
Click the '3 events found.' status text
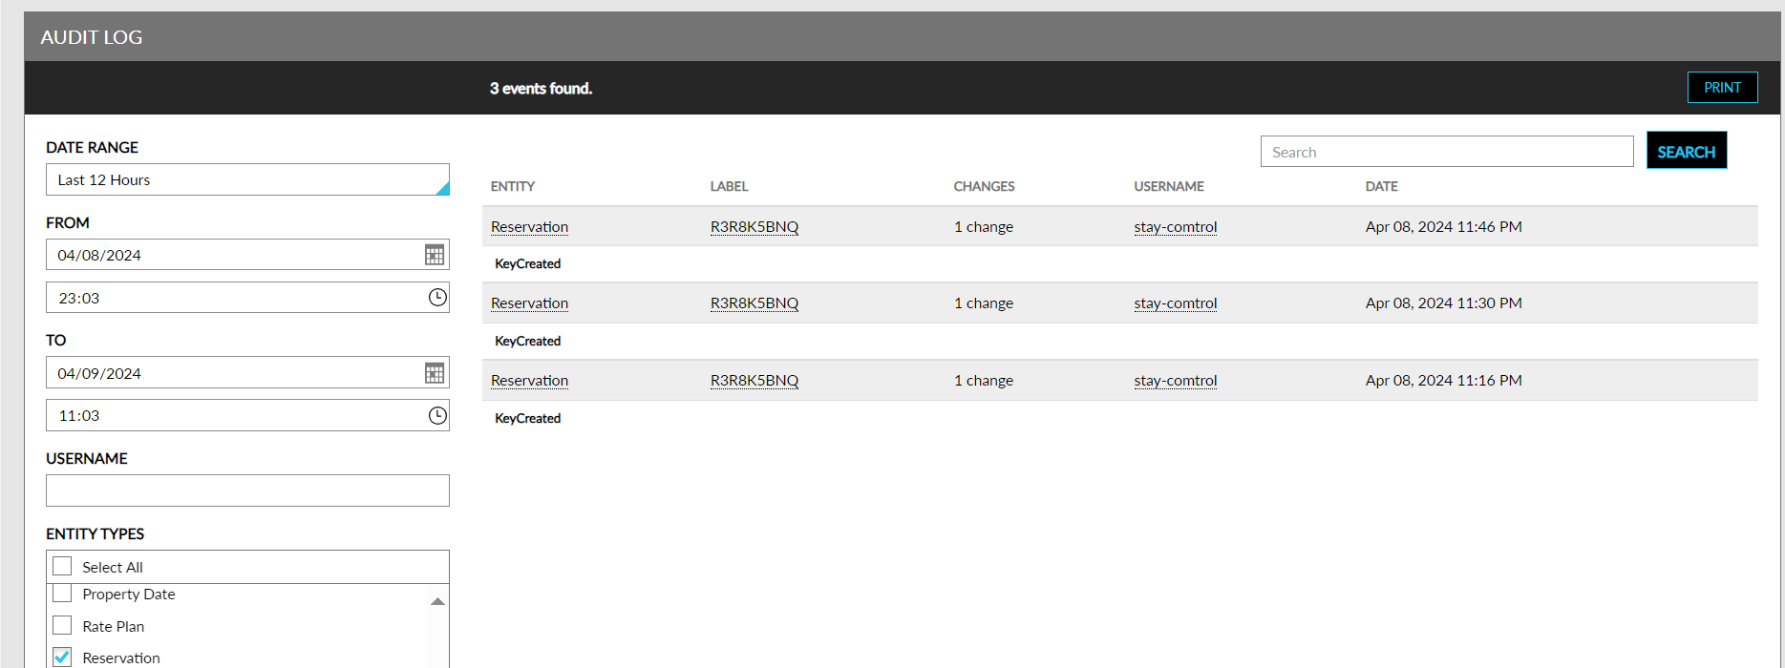click(x=541, y=88)
